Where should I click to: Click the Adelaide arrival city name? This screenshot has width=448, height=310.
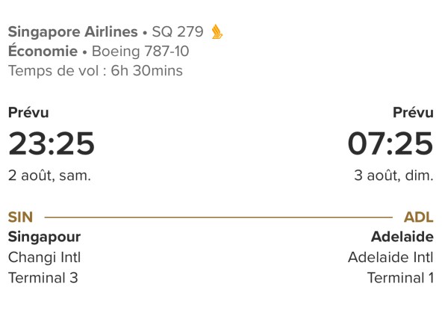pyautogui.click(x=402, y=238)
